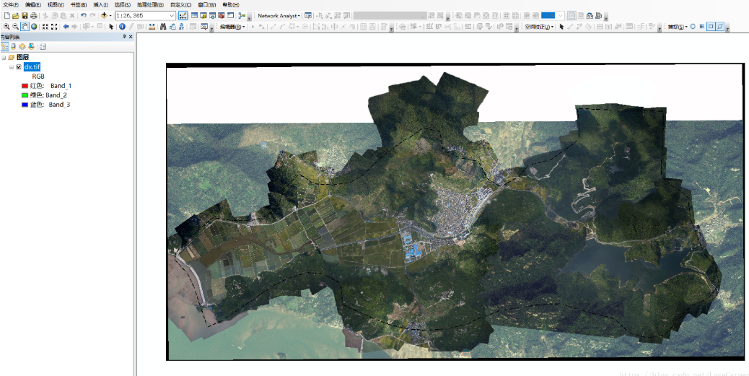Go back to previous extent arrow
This screenshot has width=749, height=376.
66,27
